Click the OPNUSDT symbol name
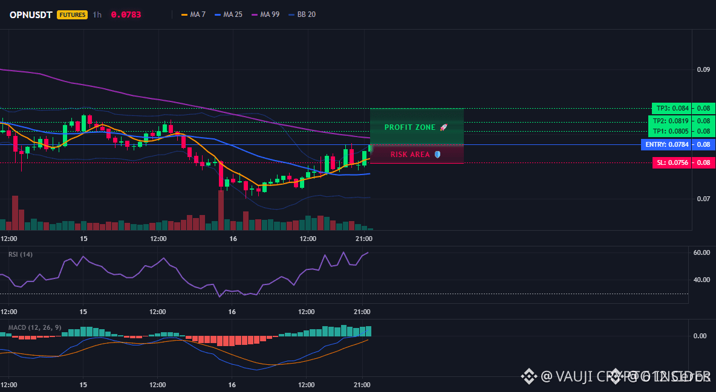716x392 pixels. pyautogui.click(x=31, y=14)
